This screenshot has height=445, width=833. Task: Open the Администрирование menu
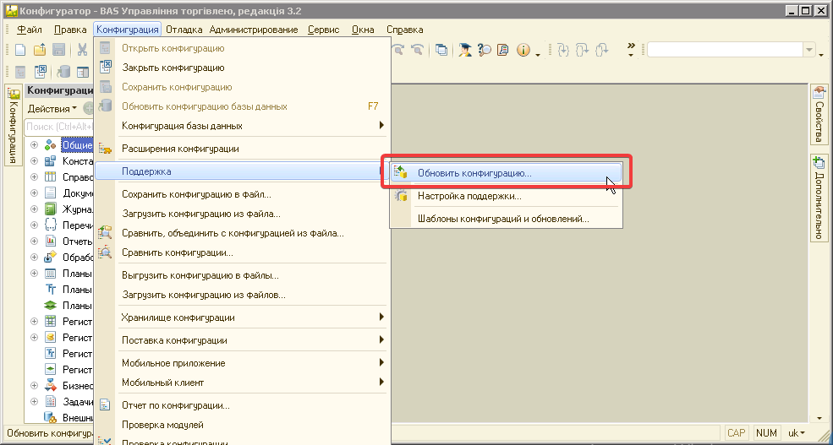(254, 30)
